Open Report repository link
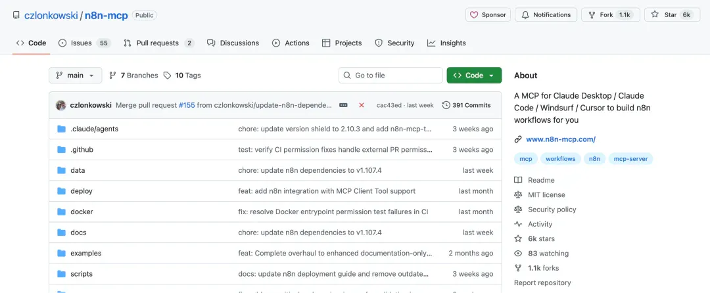The image size is (710, 293). [x=542, y=282]
